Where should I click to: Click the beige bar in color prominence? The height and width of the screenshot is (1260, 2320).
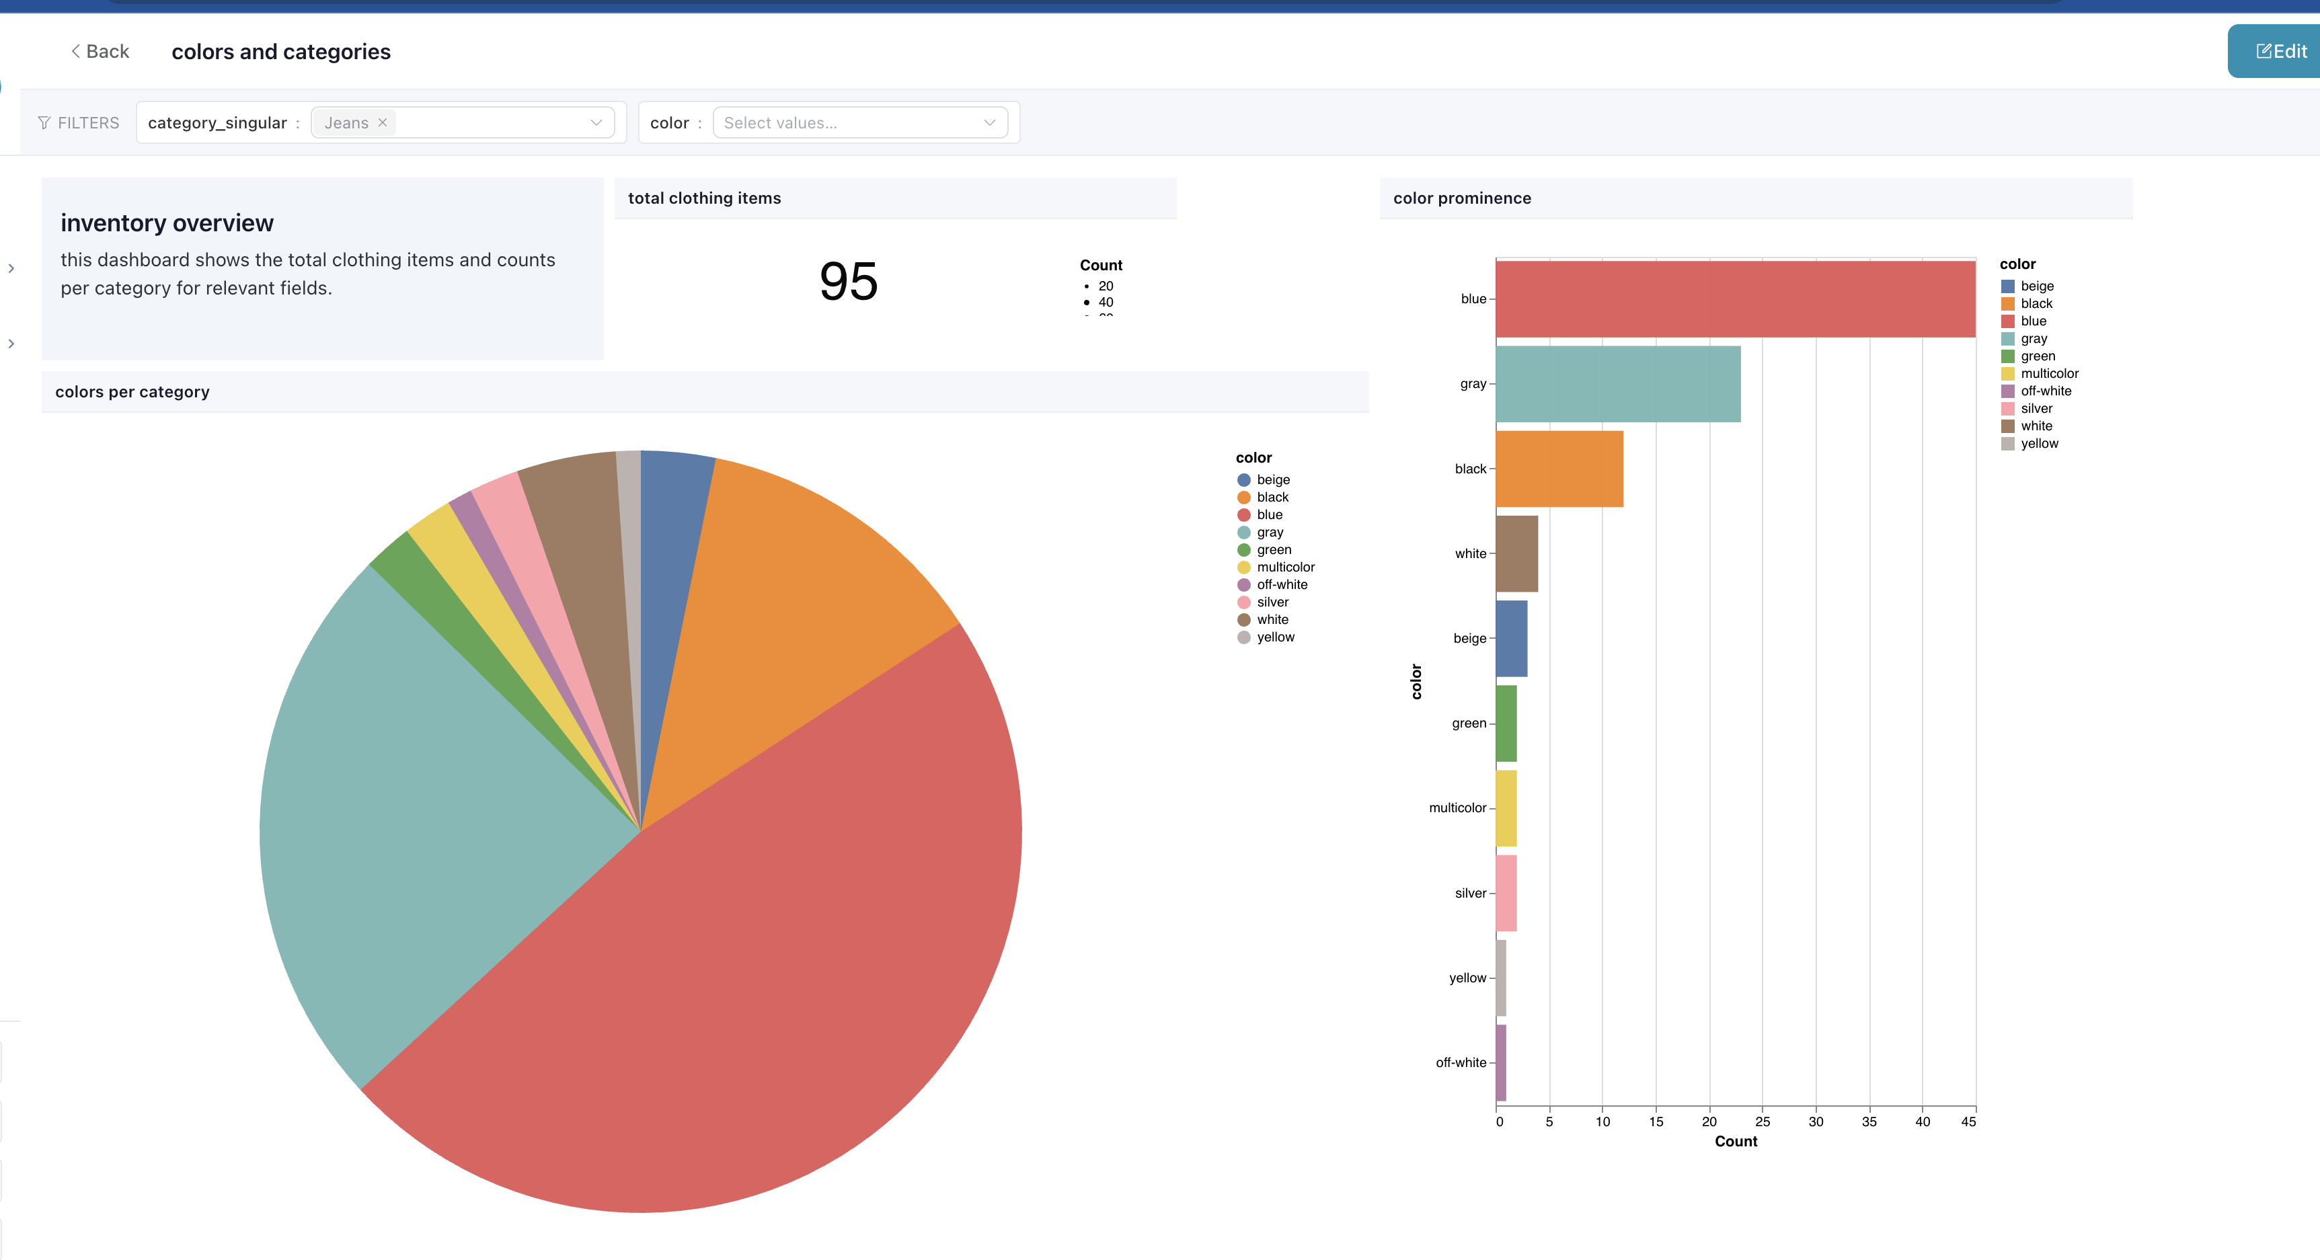click(1512, 639)
